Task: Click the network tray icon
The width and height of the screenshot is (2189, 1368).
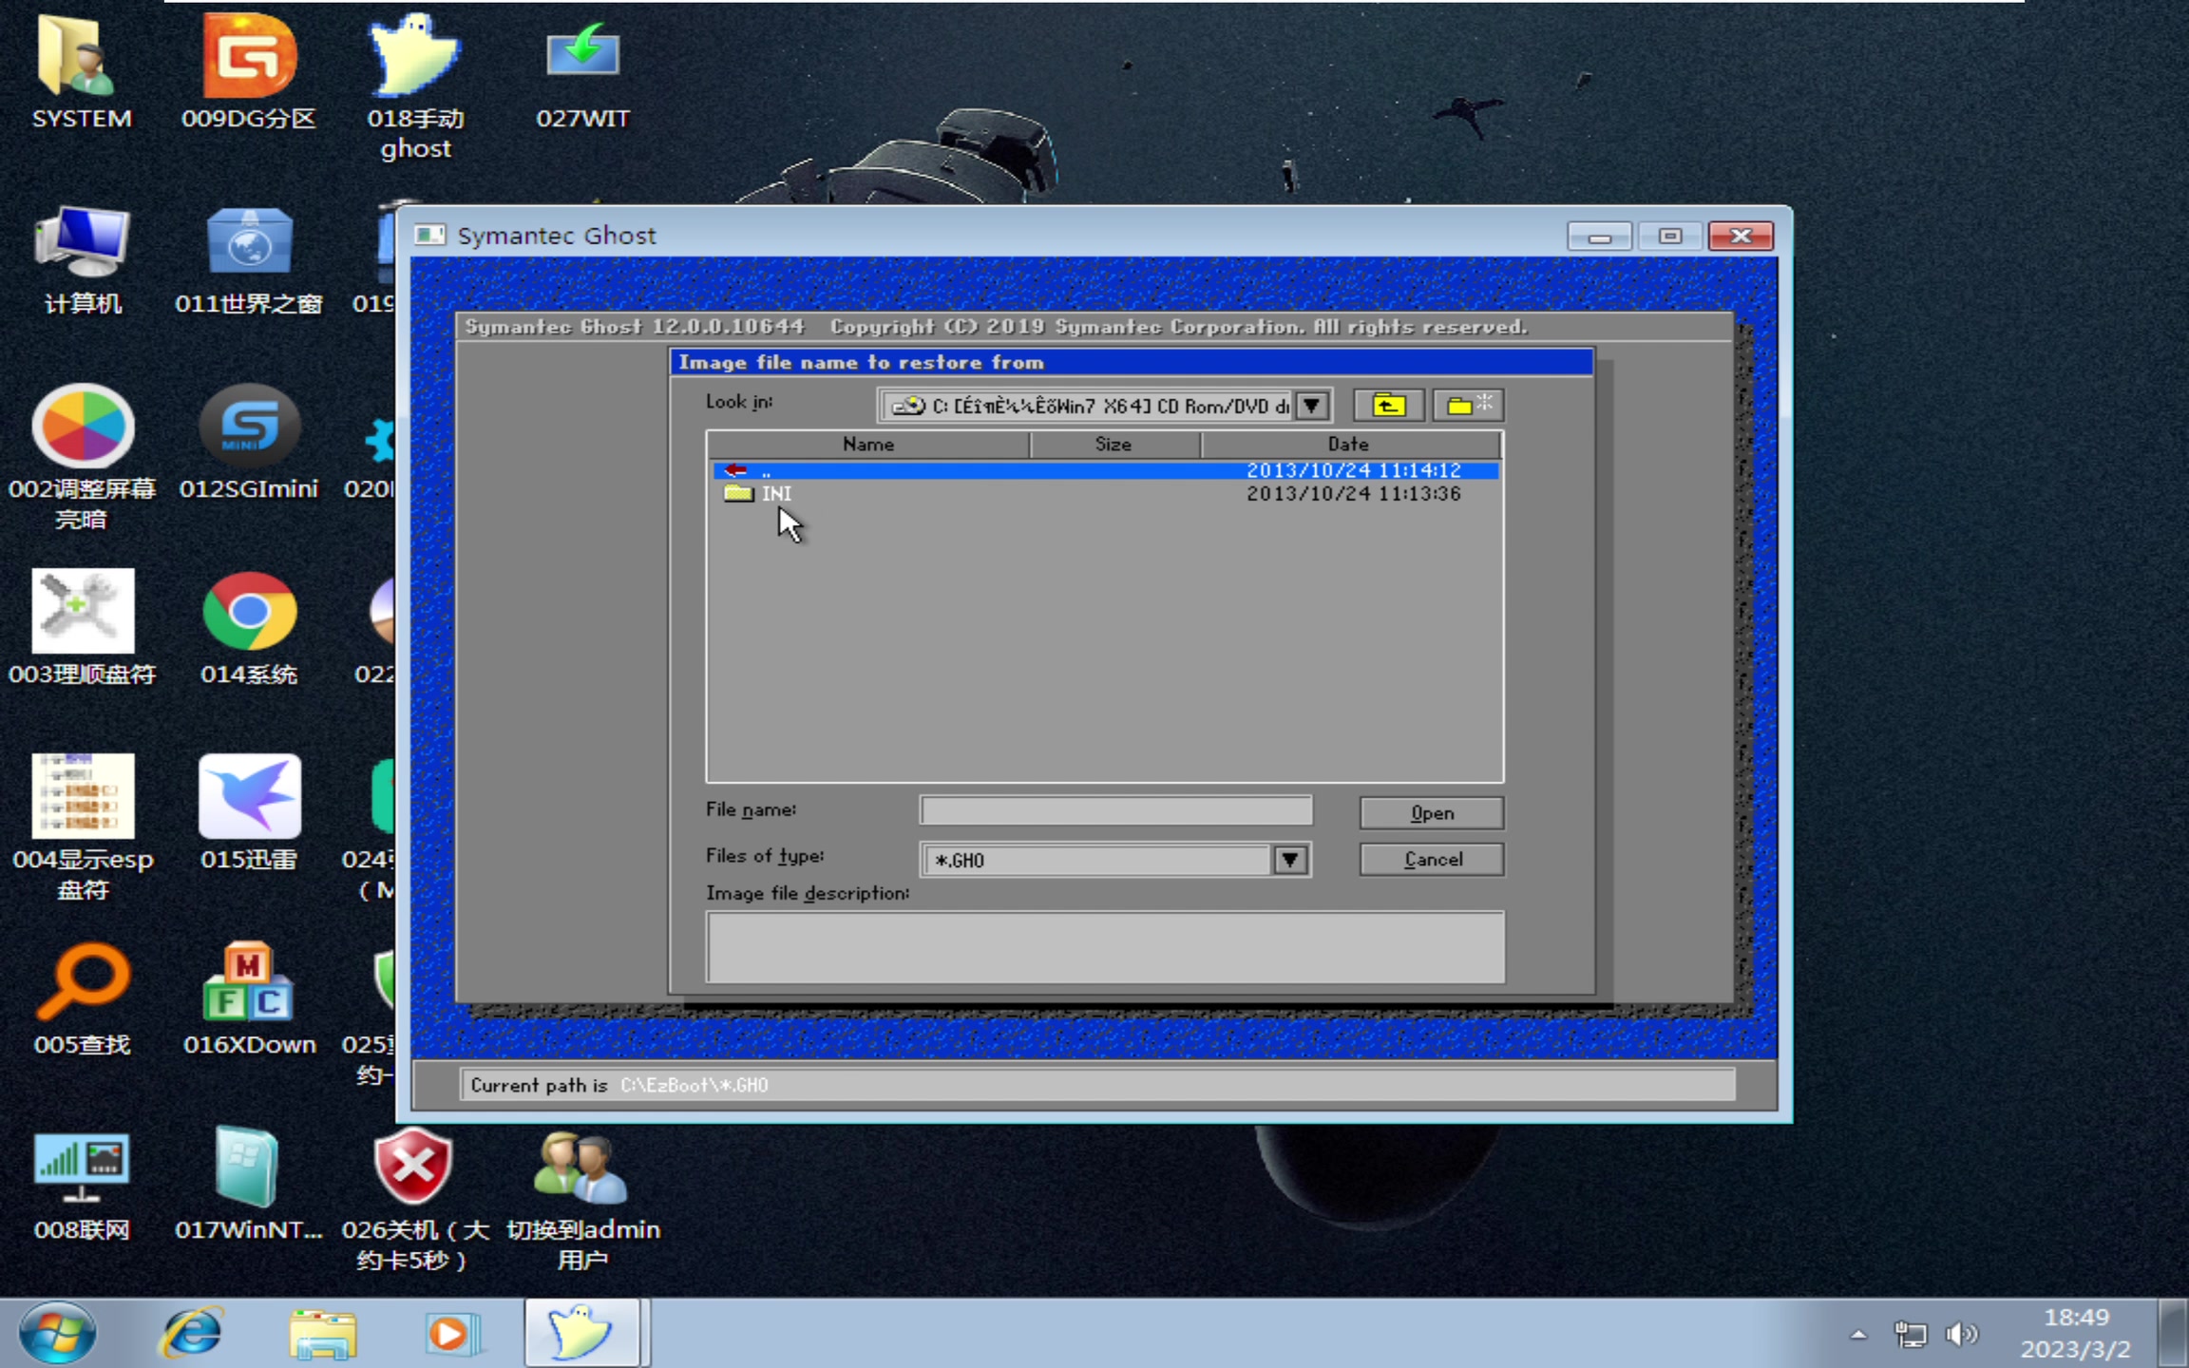Action: coord(1911,1334)
